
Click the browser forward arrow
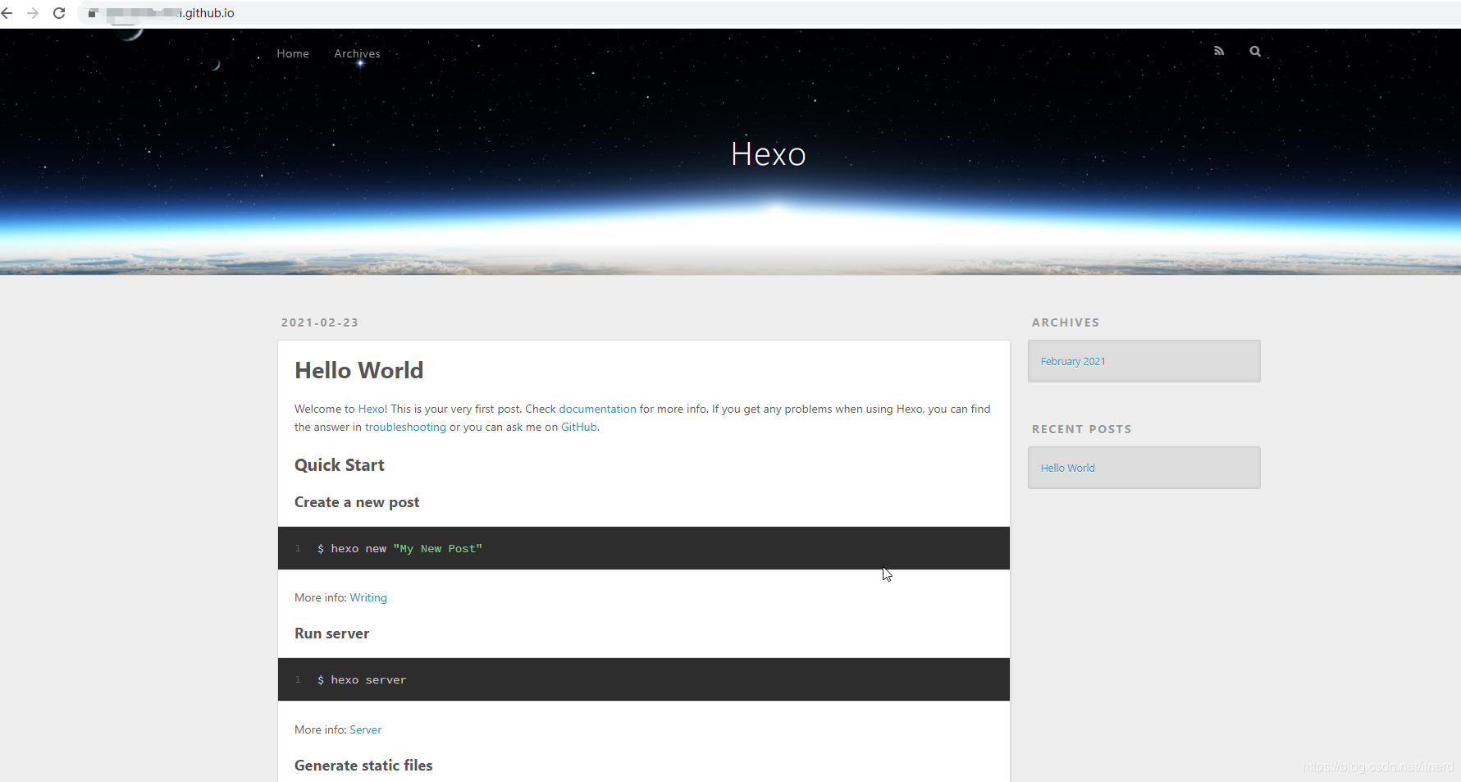coord(33,13)
